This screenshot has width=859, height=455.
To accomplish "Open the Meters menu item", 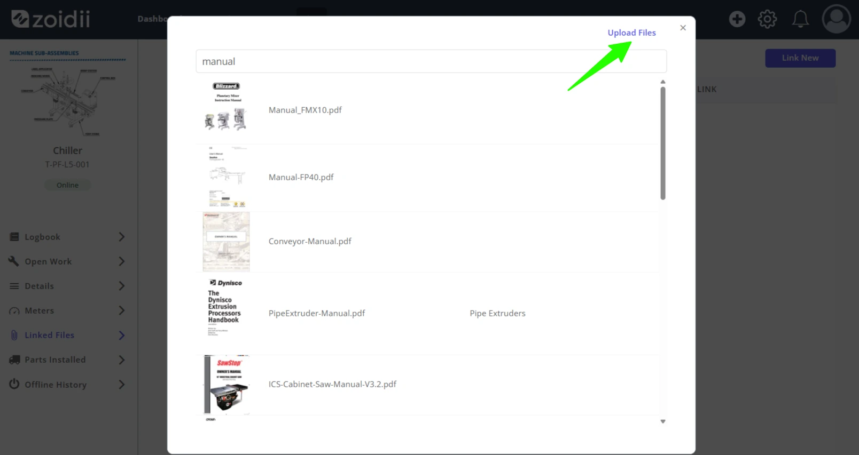I will (x=67, y=310).
